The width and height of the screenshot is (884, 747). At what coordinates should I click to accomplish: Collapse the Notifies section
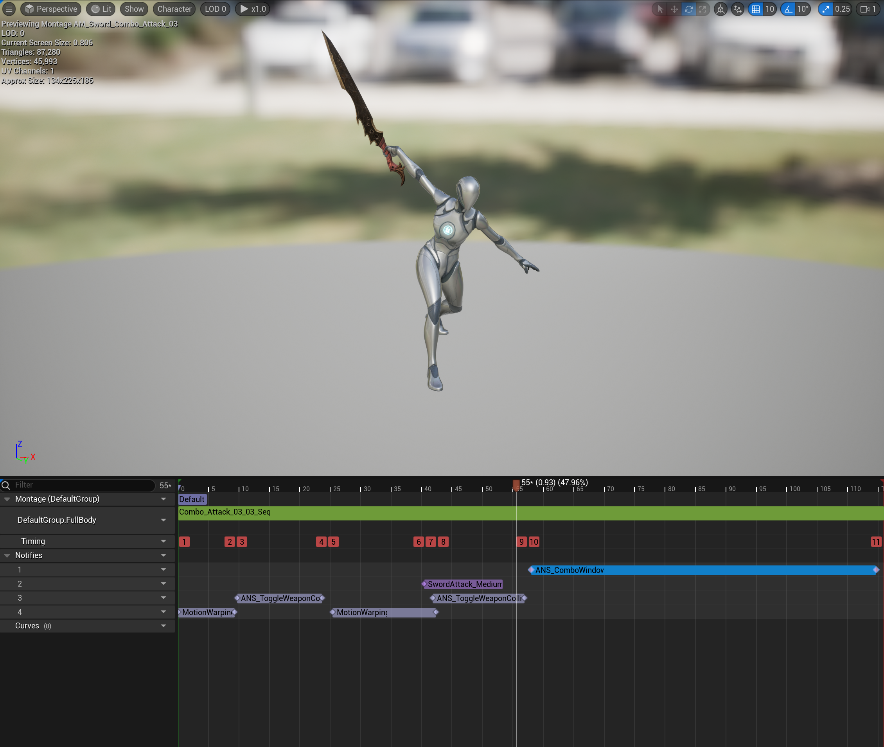(7, 555)
